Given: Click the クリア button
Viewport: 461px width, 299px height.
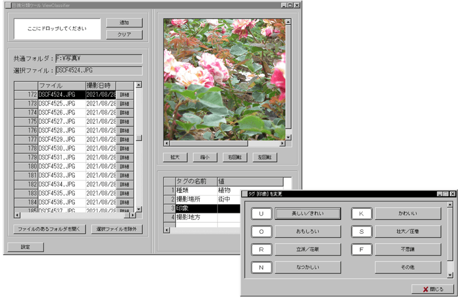Looking at the screenshot, I should click(124, 34).
